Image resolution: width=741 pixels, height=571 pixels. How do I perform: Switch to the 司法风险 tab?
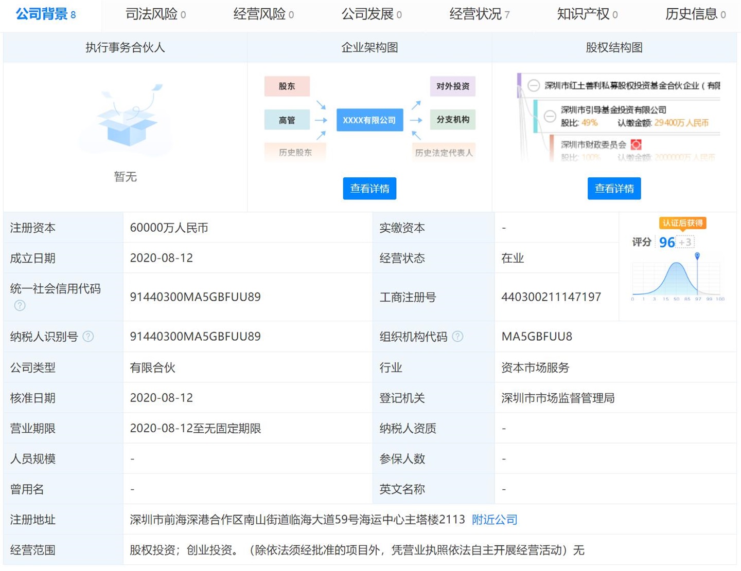[155, 14]
